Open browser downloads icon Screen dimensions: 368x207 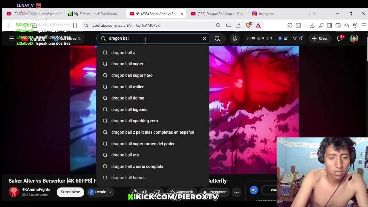[312, 25]
